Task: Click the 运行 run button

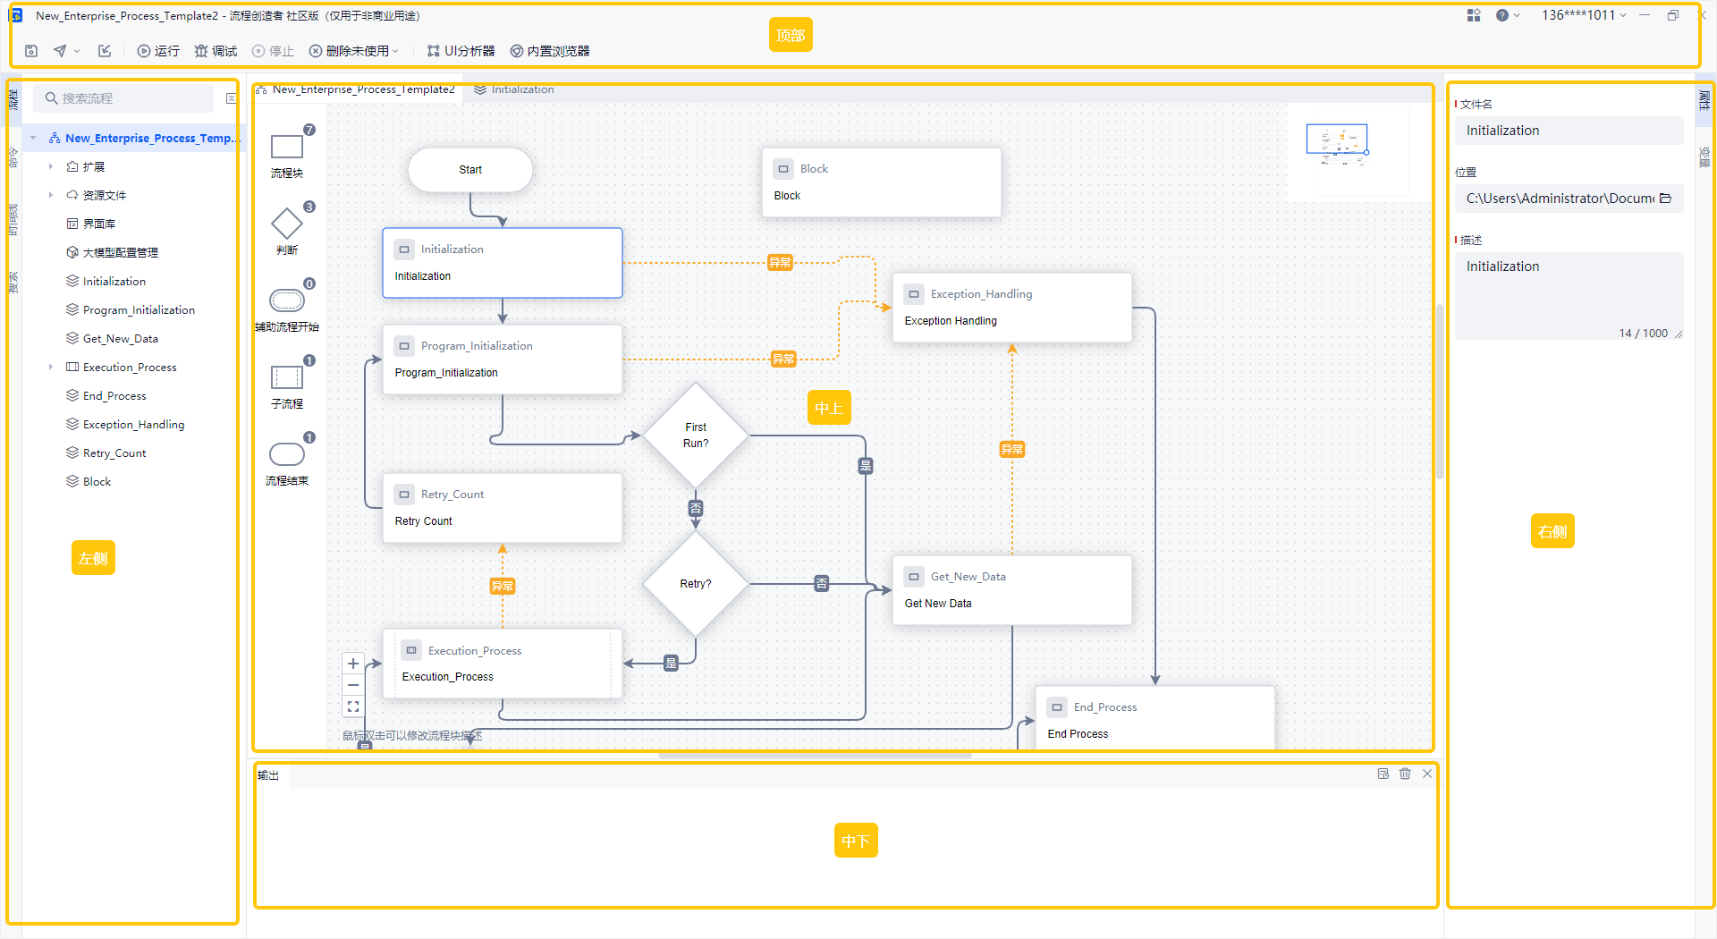Action: 158,51
